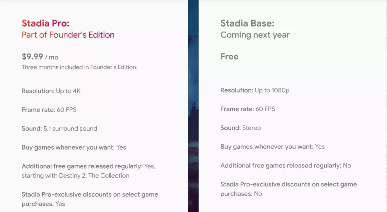Viewport: 387px width, 212px height.
Task: Click the "Stadia Base:" heading
Action: (x=247, y=23)
